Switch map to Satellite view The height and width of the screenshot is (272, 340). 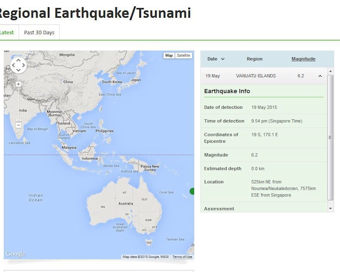coord(183,55)
